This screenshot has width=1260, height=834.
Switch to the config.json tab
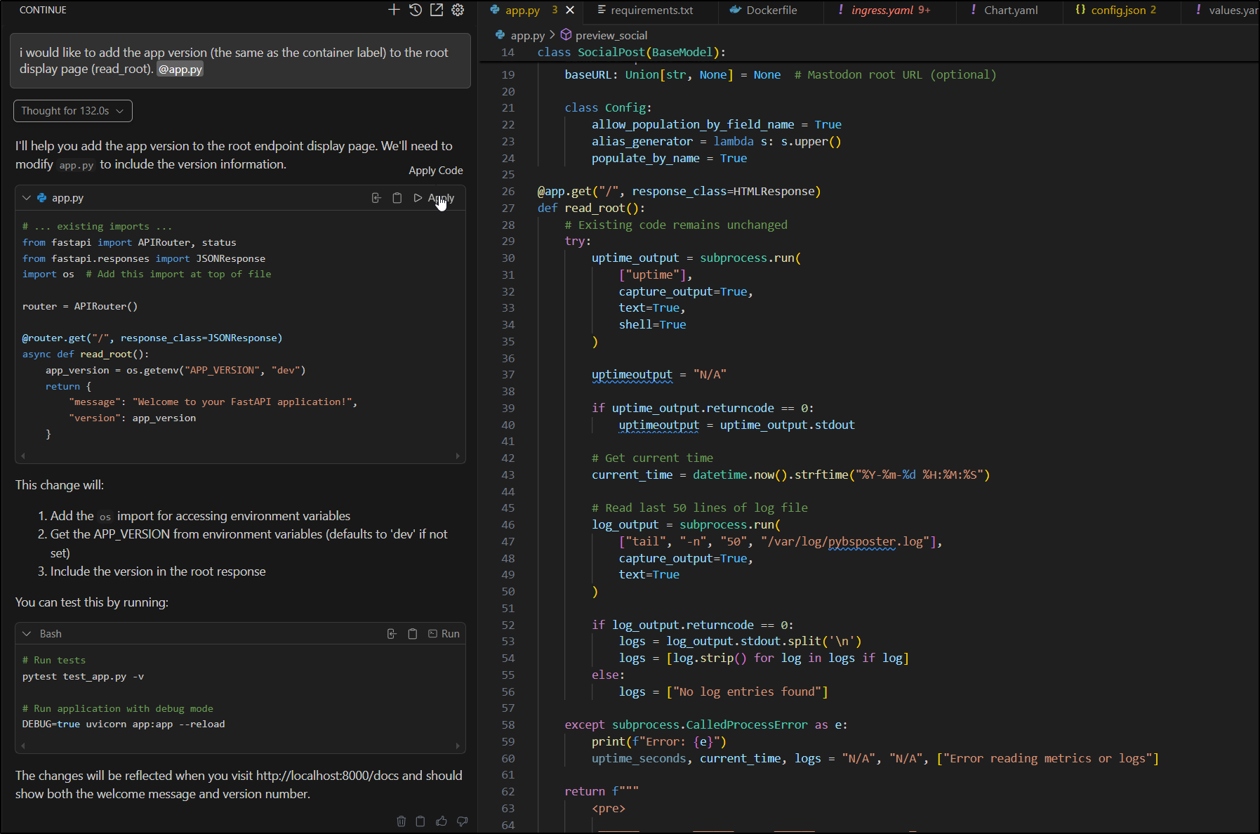coord(1118,11)
